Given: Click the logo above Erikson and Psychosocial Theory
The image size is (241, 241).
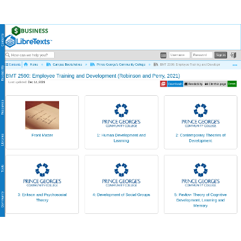Looking at the screenshot, I should point(42,175).
